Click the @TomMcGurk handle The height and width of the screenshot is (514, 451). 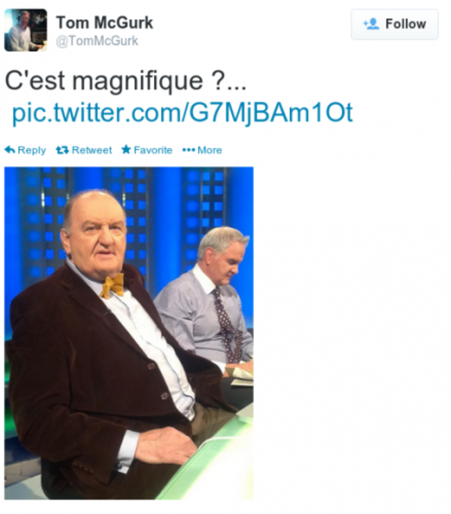click(97, 41)
